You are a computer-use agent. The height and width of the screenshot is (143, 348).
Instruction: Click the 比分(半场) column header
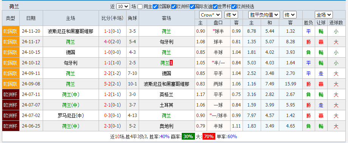click(113, 18)
